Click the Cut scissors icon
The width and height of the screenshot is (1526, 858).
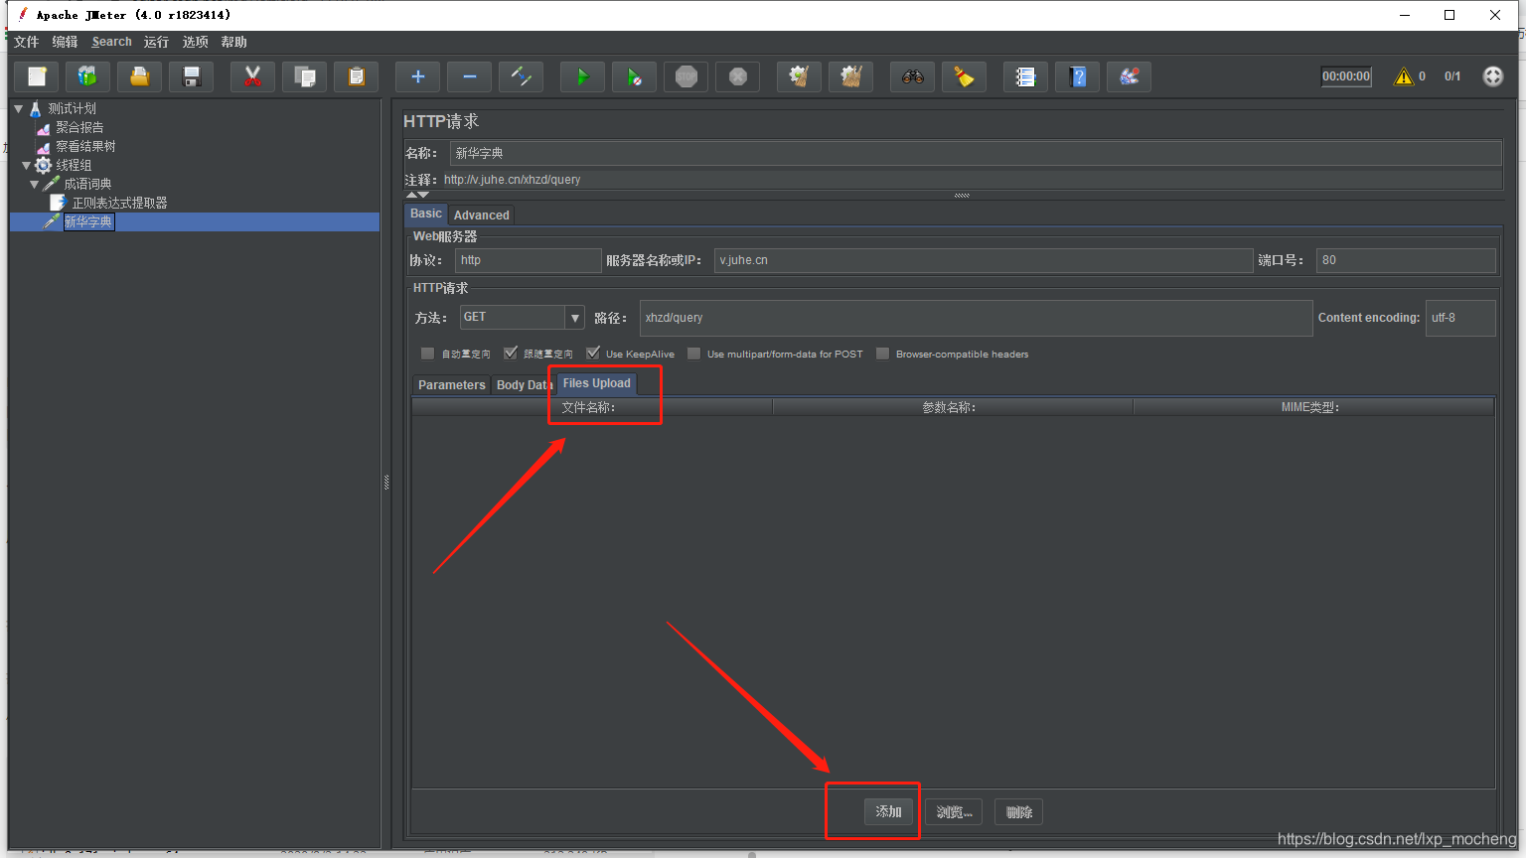pos(253,76)
